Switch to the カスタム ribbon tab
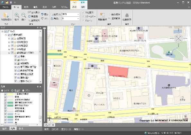191x135 pixels. pos(64,7)
